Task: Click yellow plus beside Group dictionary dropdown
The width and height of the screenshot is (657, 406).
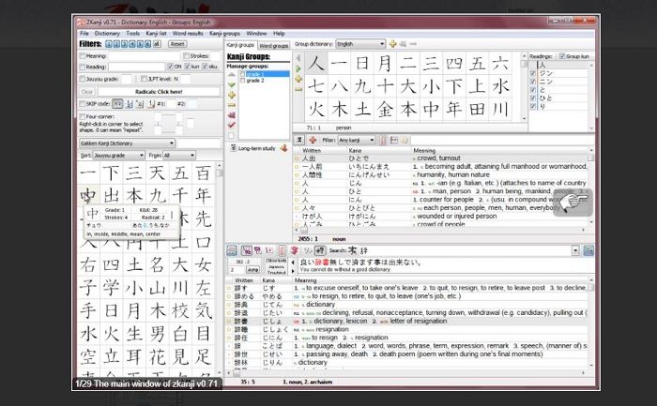Action: [x=392, y=44]
